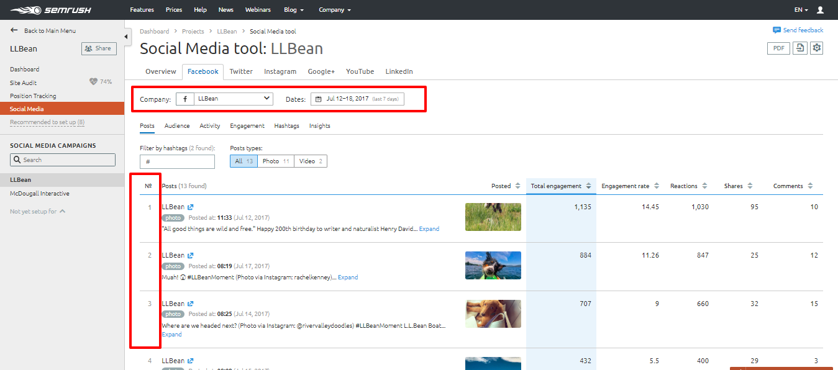This screenshot has width=838, height=370.
Task: Open the Audience sub-tab
Action: (x=177, y=126)
